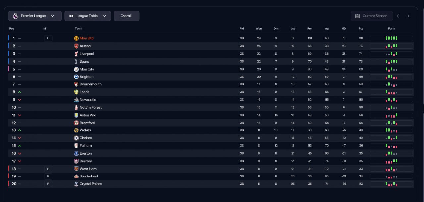Click the Wolves crest icon
Image resolution: width=424 pixels, height=202 pixels.
(76, 130)
